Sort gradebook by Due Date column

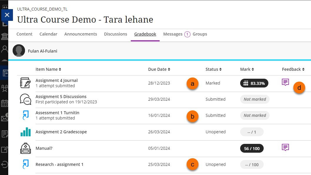159,69
